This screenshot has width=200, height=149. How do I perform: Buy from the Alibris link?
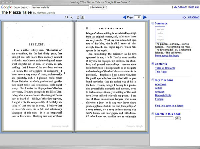(x=159, y=88)
